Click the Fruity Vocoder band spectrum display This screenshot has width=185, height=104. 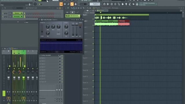(61, 46)
